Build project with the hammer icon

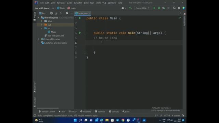pos(130,8)
